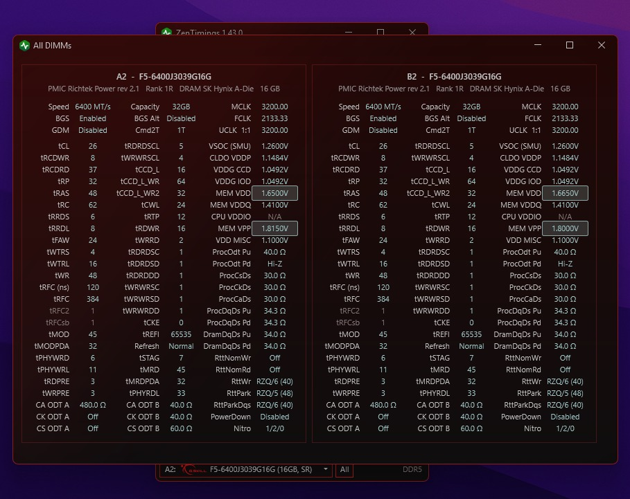Click A2 Cmd2T value 1T
The image size is (630, 499).
click(181, 130)
